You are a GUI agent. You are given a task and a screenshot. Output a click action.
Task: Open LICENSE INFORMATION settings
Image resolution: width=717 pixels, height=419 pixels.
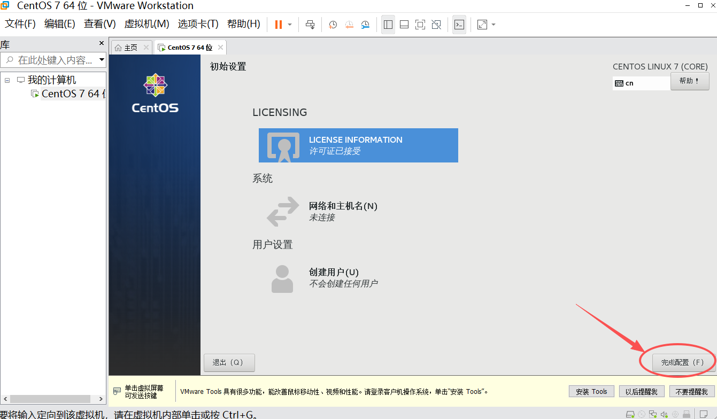pyautogui.click(x=358, y=145)
